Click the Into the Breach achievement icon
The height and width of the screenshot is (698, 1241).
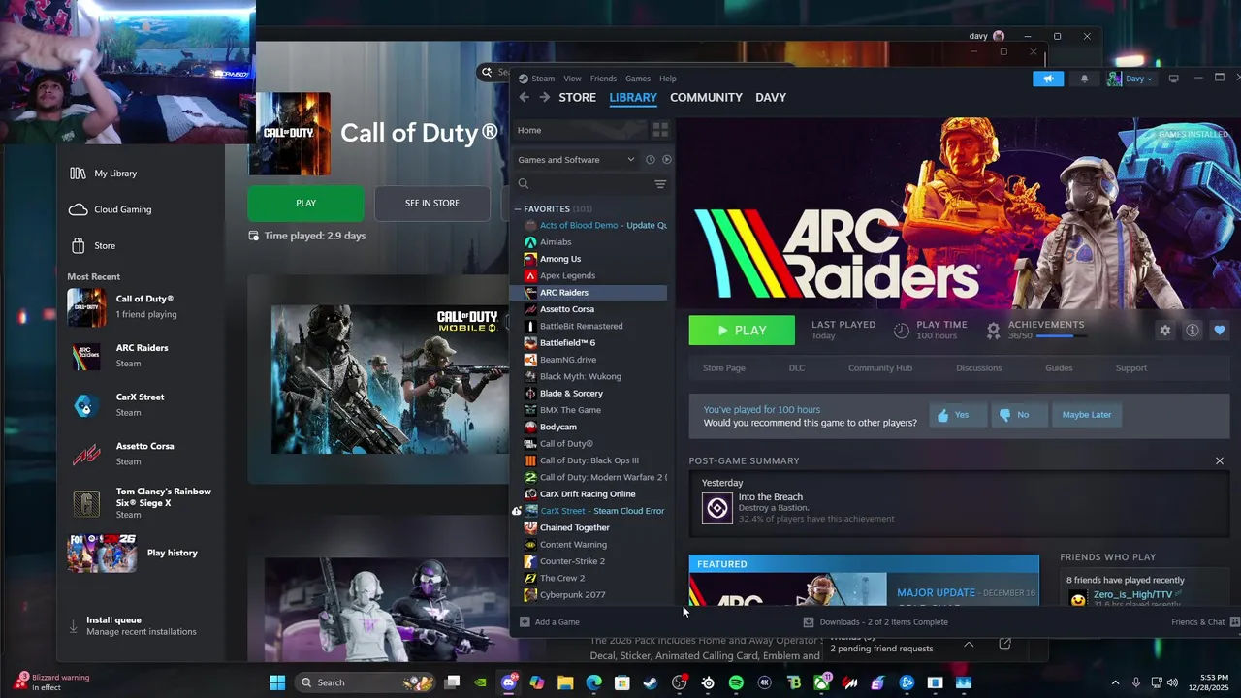(x=717, y=507)
